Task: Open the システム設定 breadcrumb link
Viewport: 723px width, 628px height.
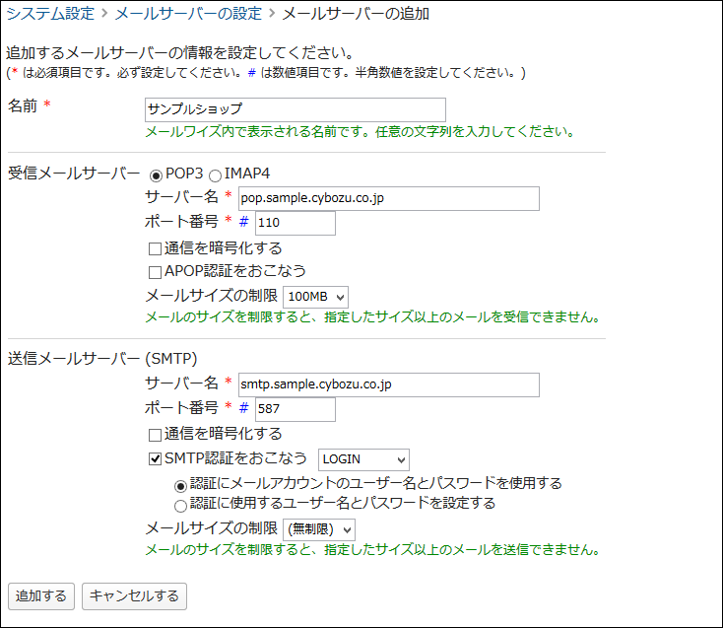Action: click(50, 14)
